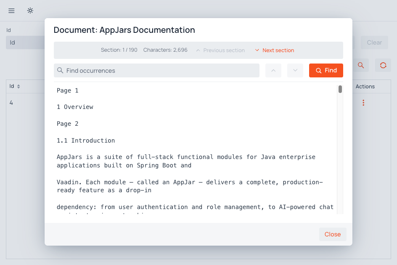Click the refresh icon in the background toolbar

click(383, 65)
